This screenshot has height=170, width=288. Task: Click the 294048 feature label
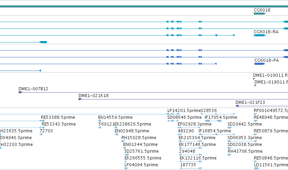pos(187,151)
